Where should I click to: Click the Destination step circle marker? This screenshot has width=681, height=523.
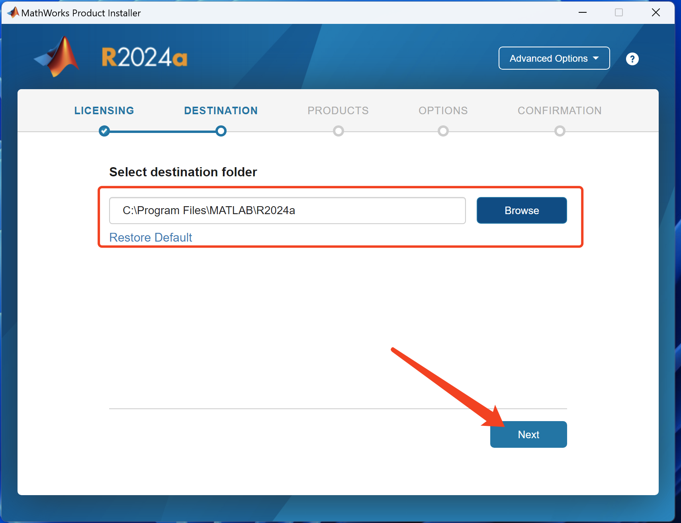click(221, 131)
